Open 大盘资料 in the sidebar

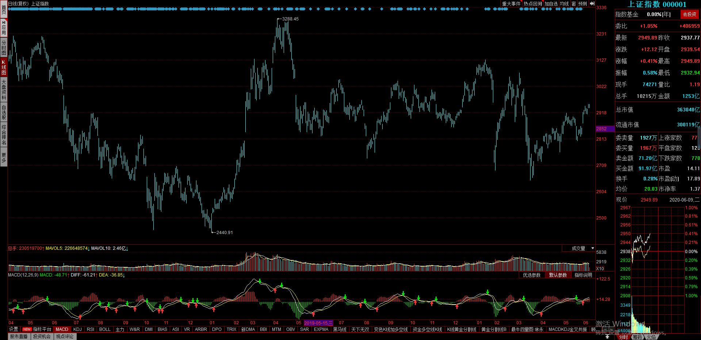4,90
